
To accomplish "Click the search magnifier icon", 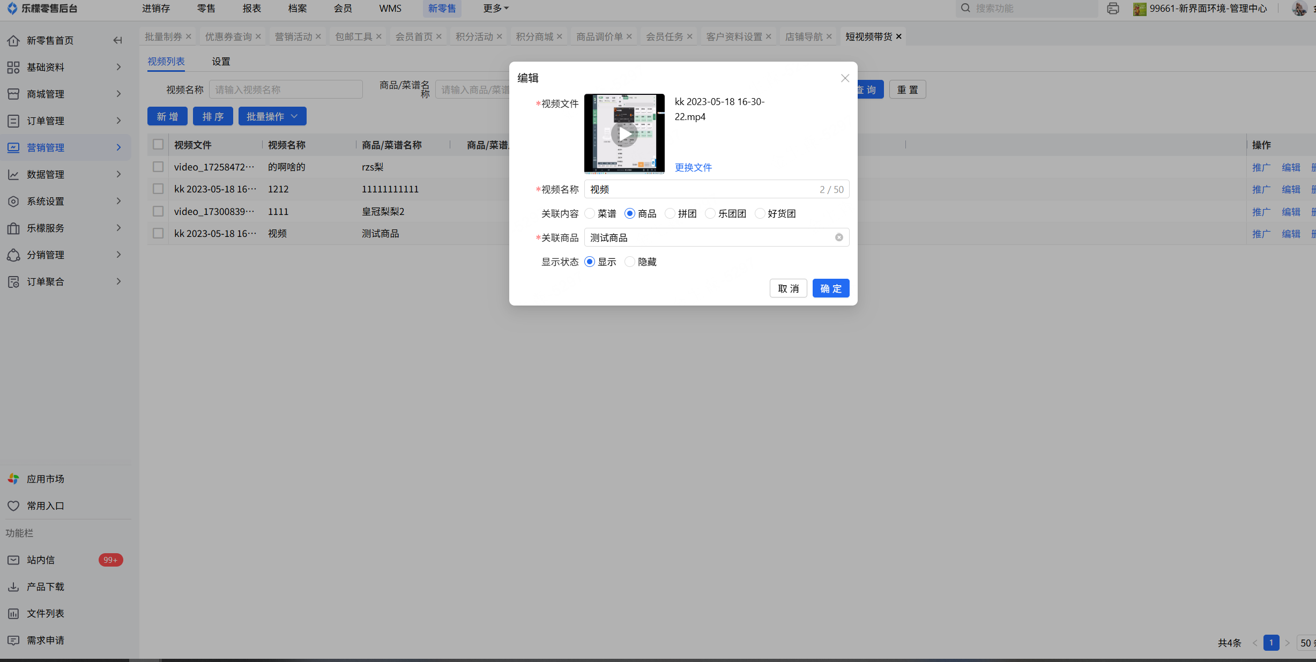I will tap(965, 8).
